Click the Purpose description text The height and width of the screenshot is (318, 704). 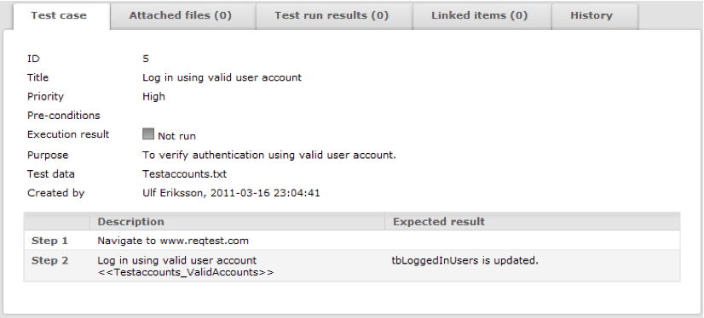tap(269, 155)
